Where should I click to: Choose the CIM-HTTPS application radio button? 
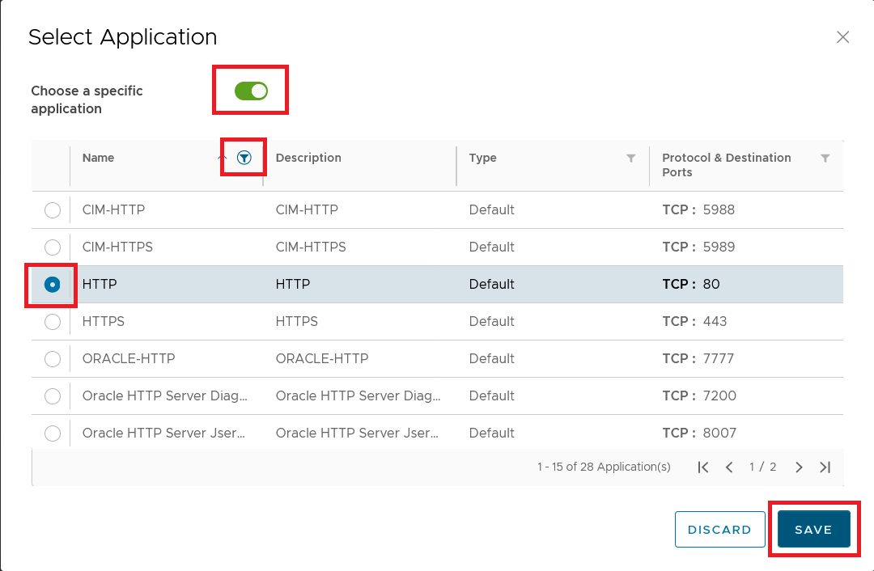[x=53, y=247]
